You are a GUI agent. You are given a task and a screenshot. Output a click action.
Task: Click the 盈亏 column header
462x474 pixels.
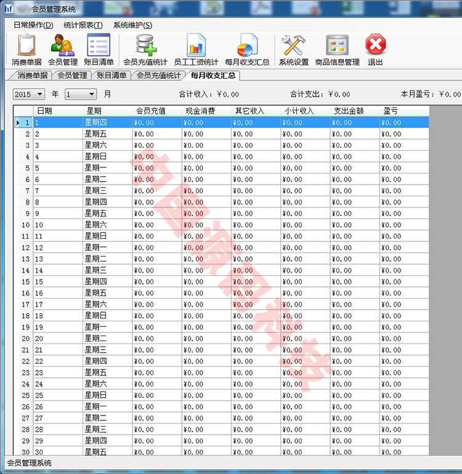click(404, 111)
